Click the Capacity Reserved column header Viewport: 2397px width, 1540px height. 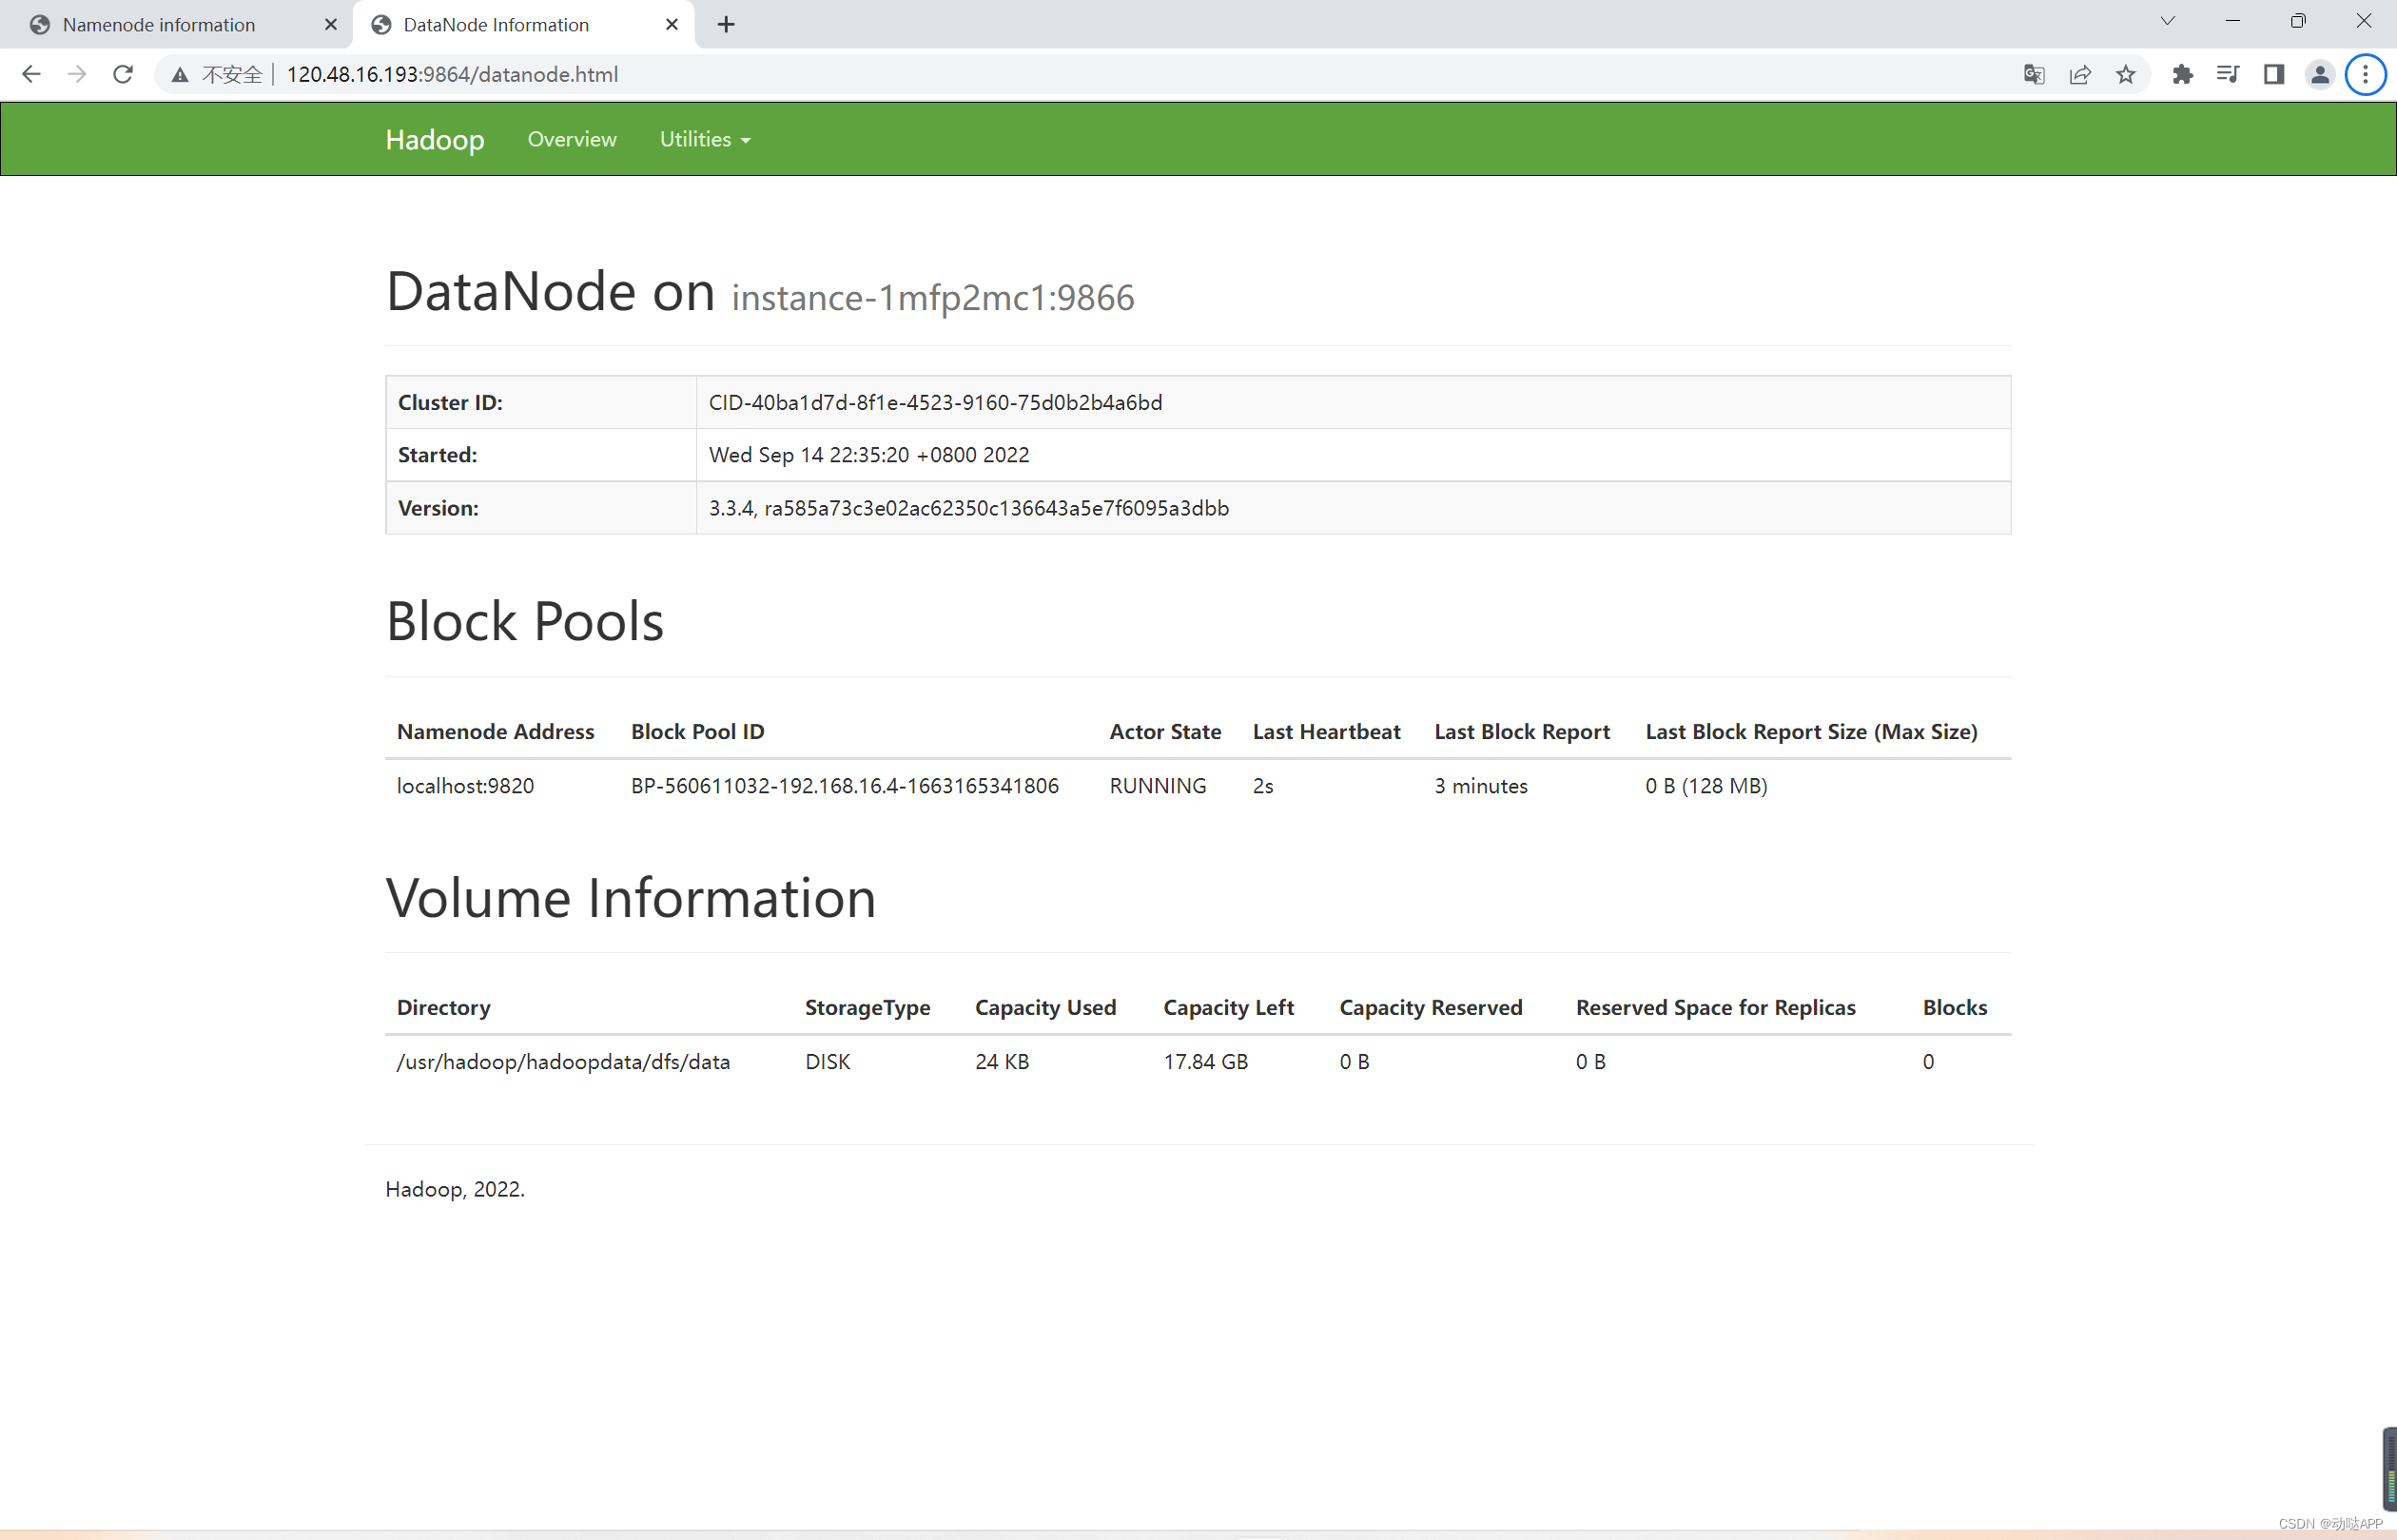(1431, 1008)
